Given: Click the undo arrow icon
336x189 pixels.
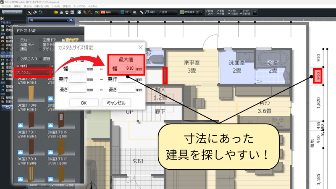Looking at the screenshot, I should coord(40,13).
